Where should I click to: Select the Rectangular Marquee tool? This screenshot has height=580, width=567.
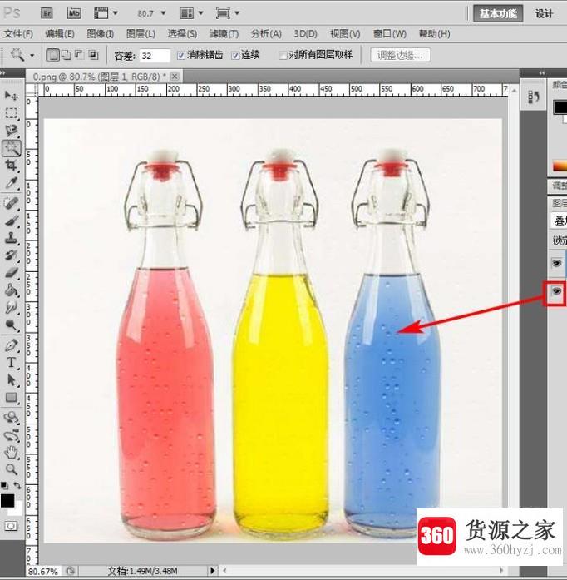tap(12, 113)
